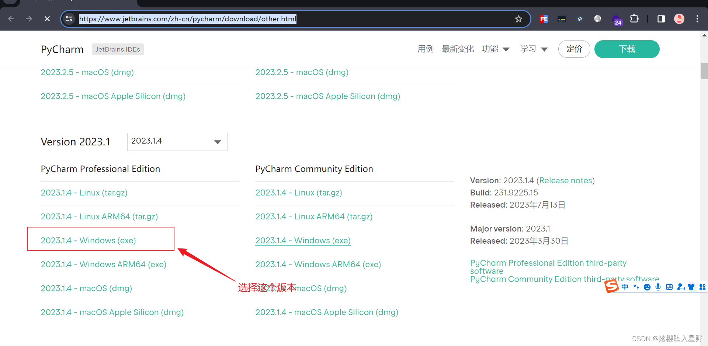
Task: Download Community 2023.1.4 Linux ARM64 (tar.gz)
Action: click(314, 217)
